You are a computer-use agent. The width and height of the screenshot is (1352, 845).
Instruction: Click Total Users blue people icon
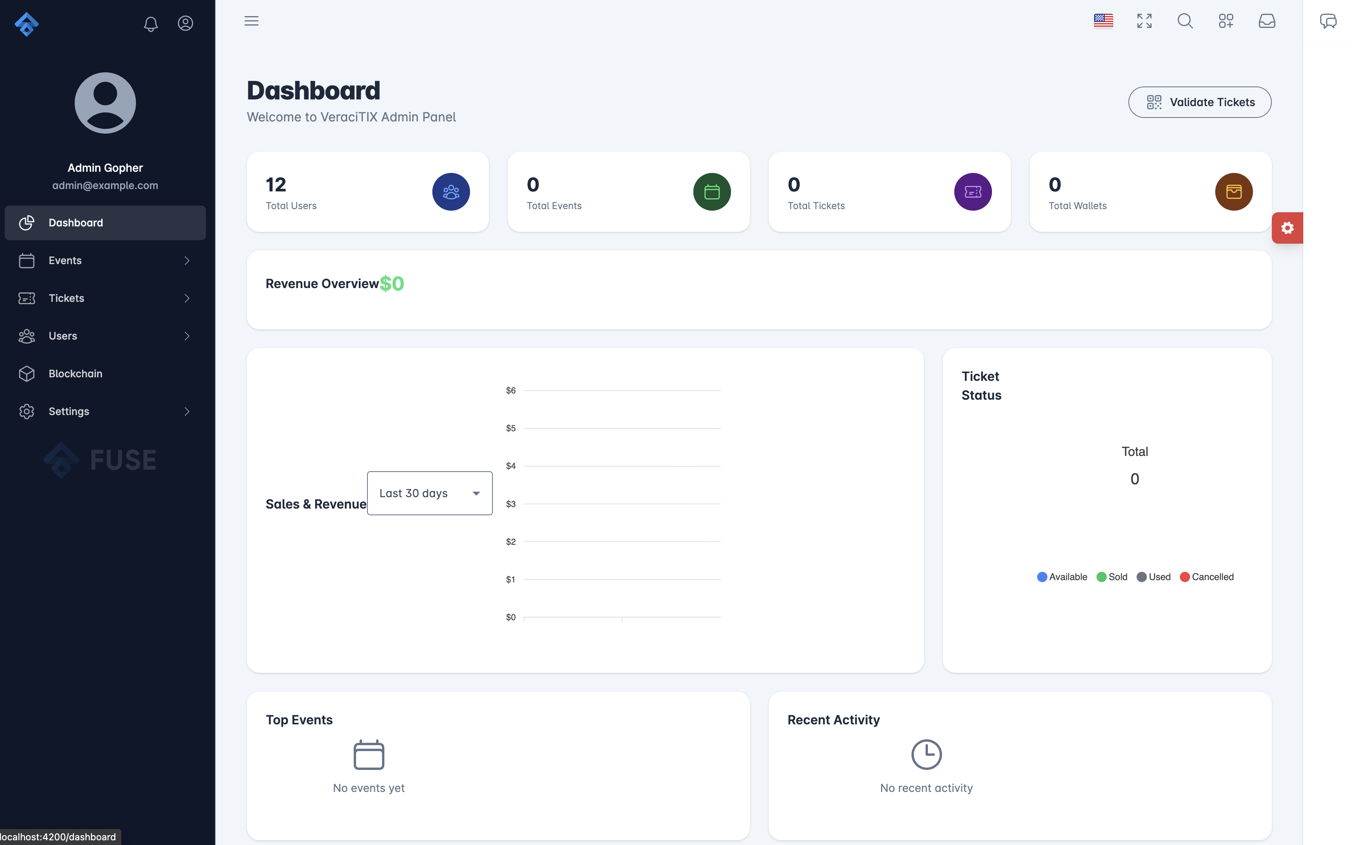coord(451,192)
